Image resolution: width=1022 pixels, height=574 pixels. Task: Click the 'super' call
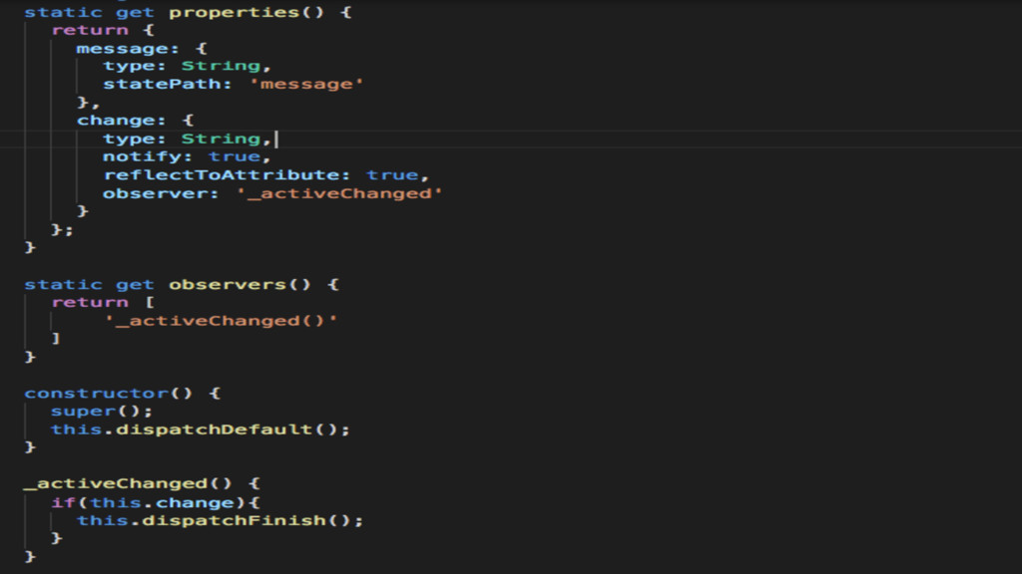coord(84,412)
